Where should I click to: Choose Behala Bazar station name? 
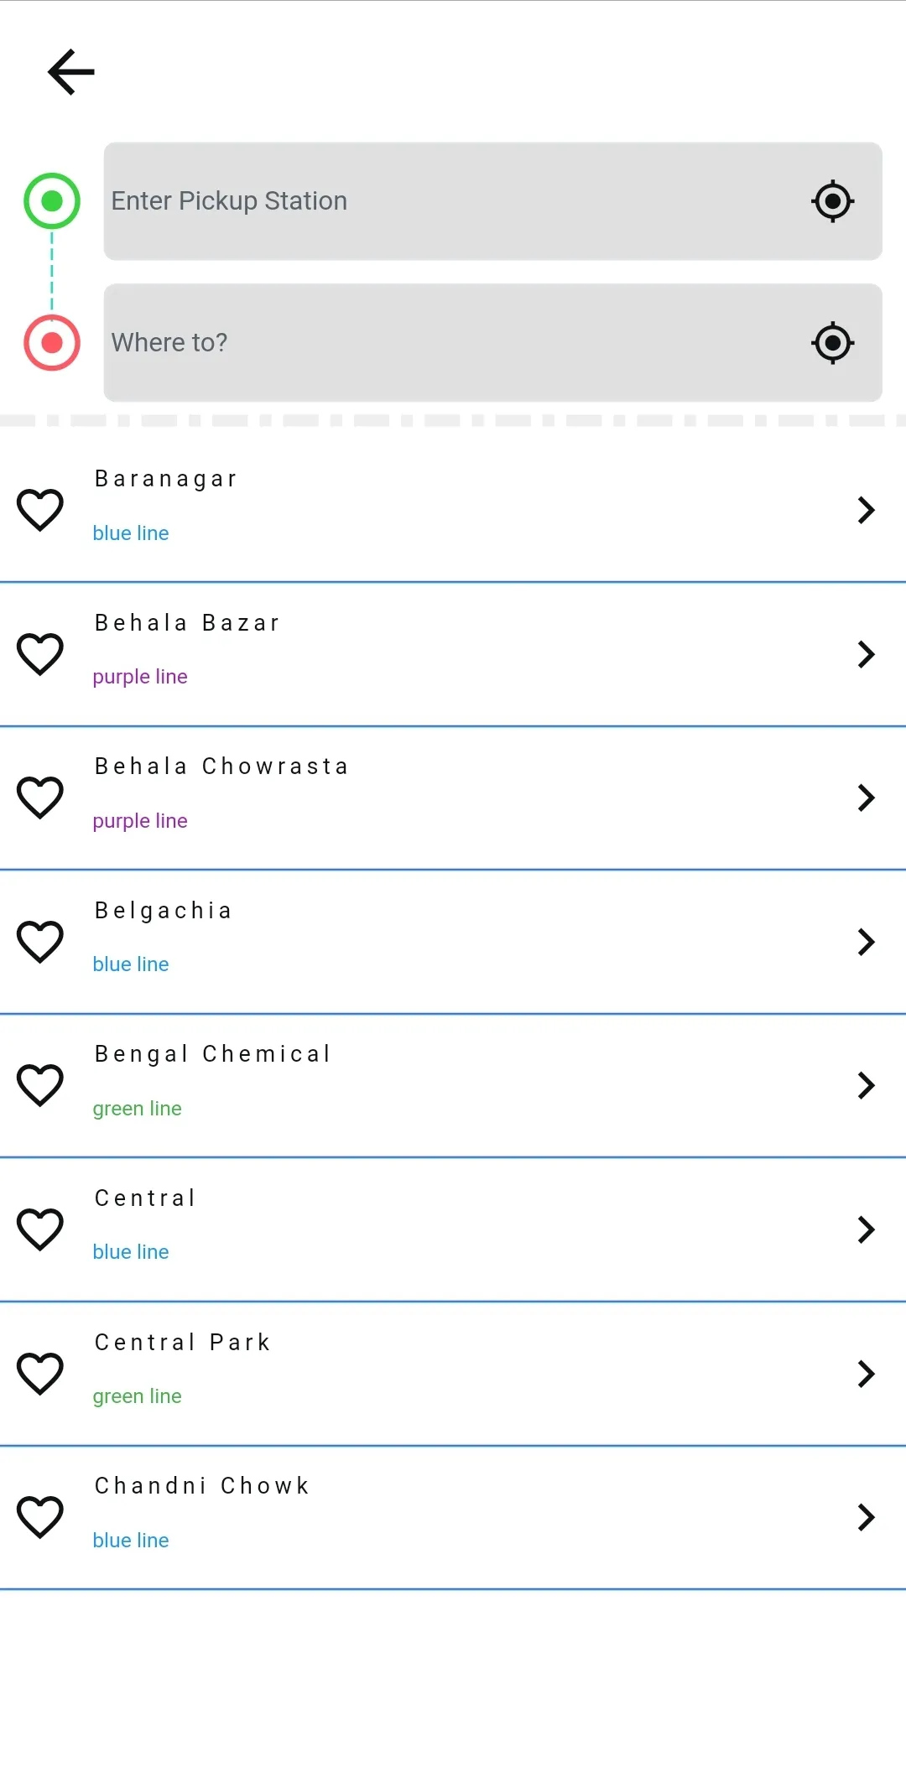187,622
